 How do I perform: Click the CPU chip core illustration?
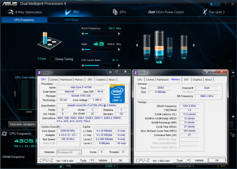pos(49,40)
